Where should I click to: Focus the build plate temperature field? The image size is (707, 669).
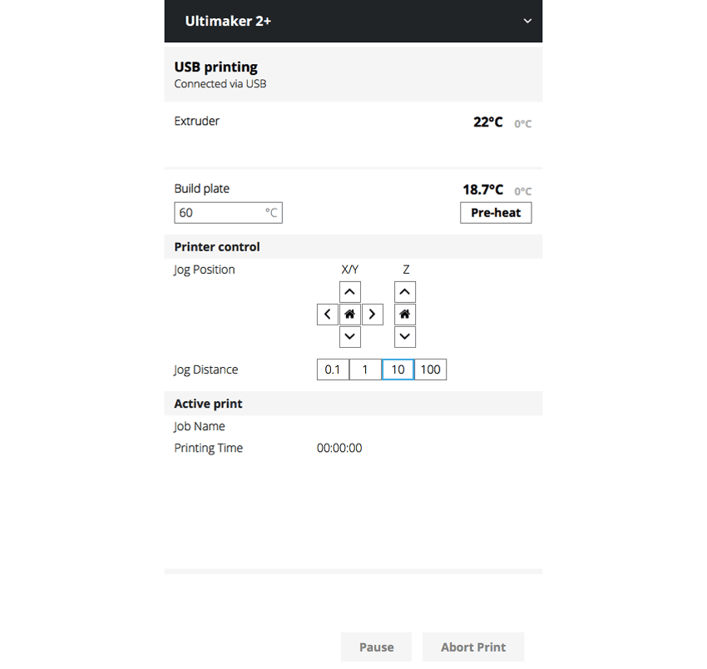point(220,213)
